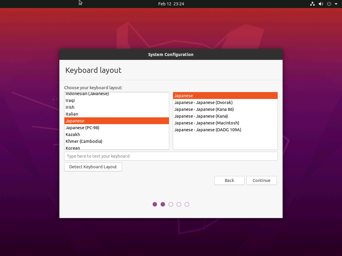Select Japanese - Japanese (Macintosh) variant

point(225,123)
